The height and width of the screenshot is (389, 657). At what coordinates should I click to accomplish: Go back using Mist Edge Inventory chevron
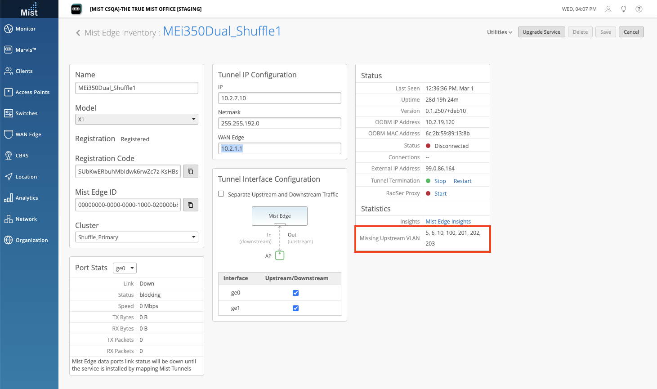pos(78,33)
